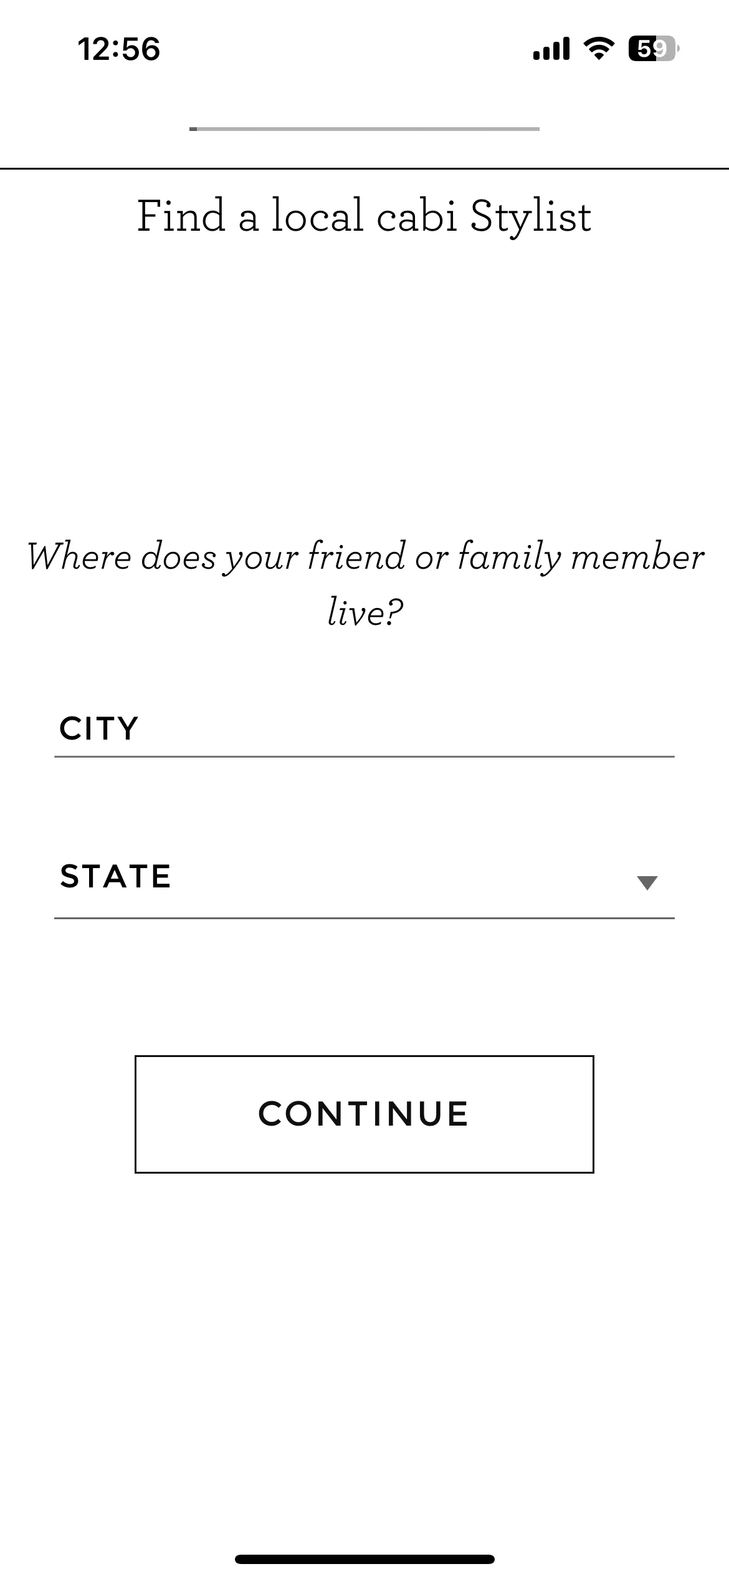The width and height of the screenshot is (729, 1579).
Task: Click the STATE dropdown triangle arrow
Action: tap(647, 882)
